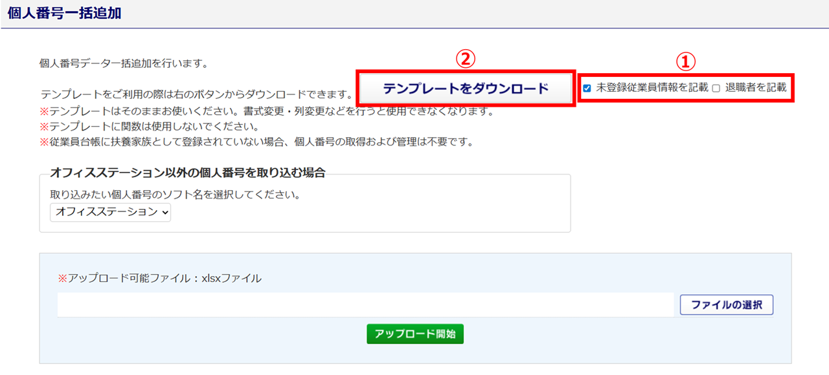Start upload with アップロード開始 button

pos(415,334)
